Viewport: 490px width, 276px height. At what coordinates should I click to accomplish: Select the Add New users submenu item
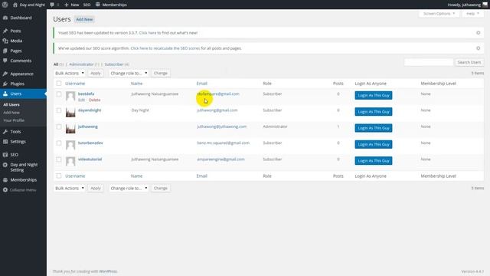(x=11, y=113)
